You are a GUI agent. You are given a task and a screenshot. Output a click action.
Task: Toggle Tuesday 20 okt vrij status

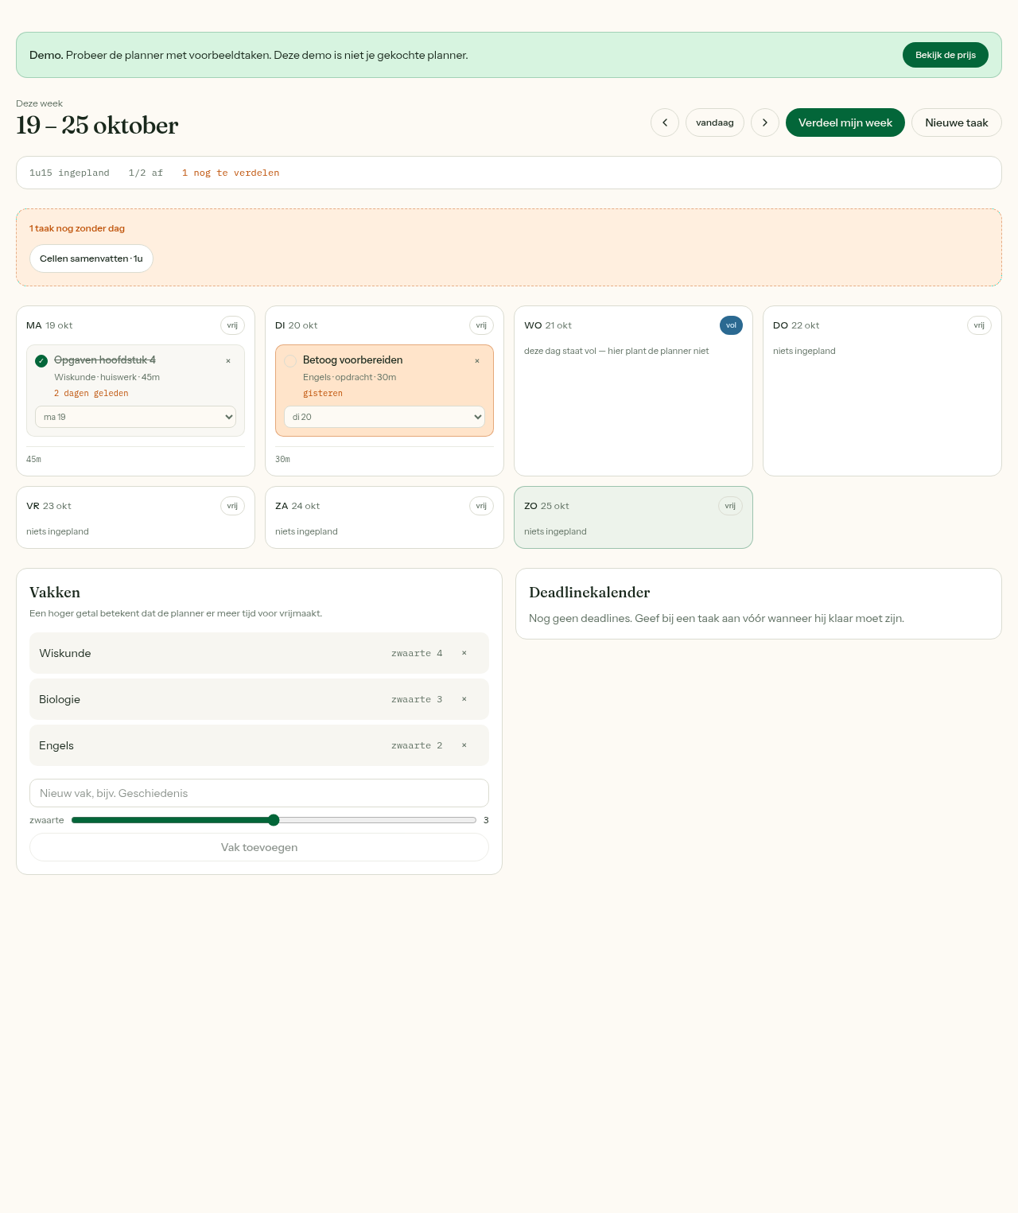481,325
